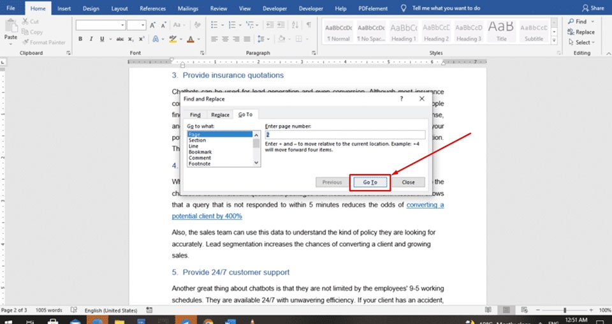The image size is (612, 324).
Task: Select Section in Go to what list
Action: tap(197, 140)
